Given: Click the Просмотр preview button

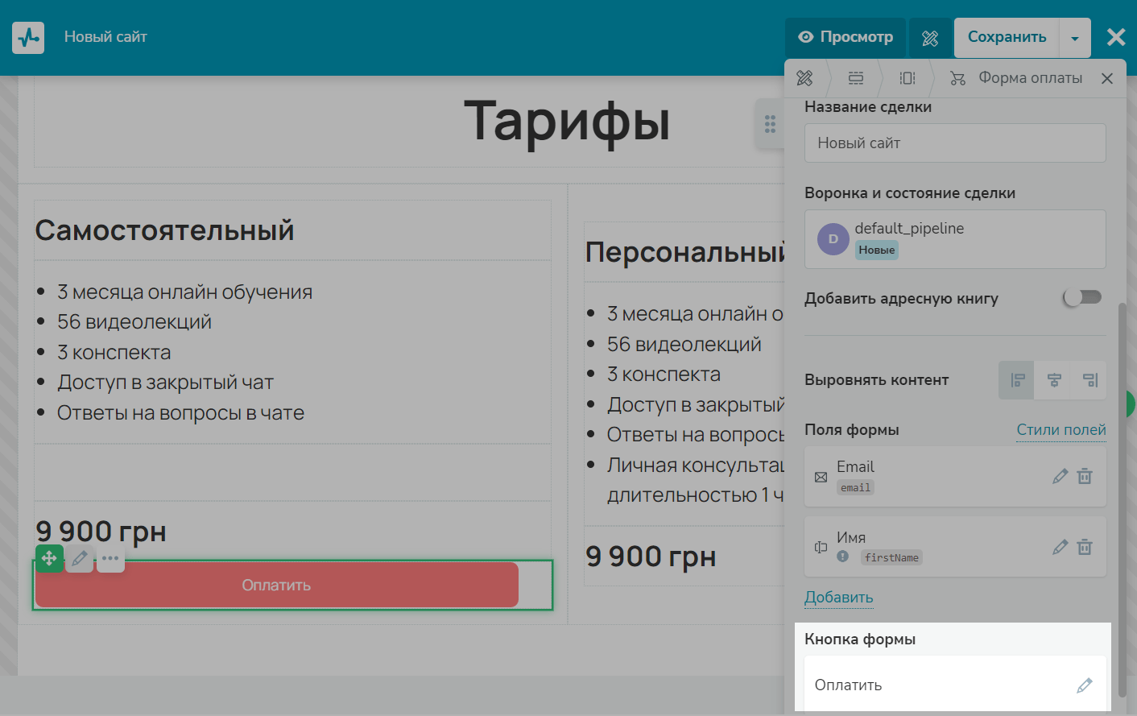Looking at the screenshot, I should coord(846,38).
